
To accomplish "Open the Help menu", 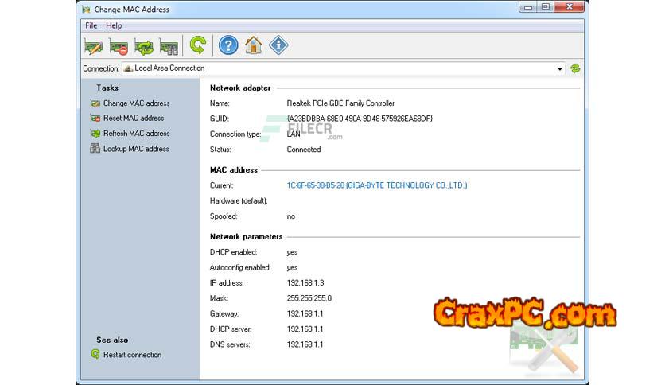I will click(x=114, y=25).
